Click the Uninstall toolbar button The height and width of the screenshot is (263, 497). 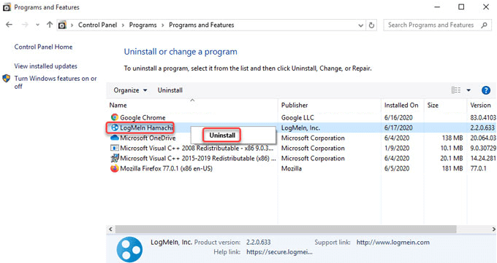coord(170,90)
